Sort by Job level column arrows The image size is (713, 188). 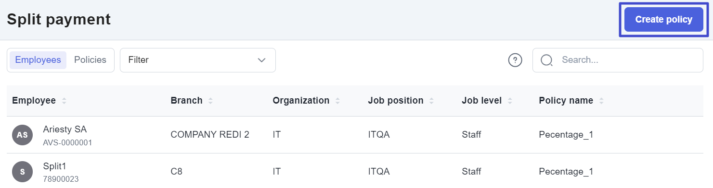[510, 101]
